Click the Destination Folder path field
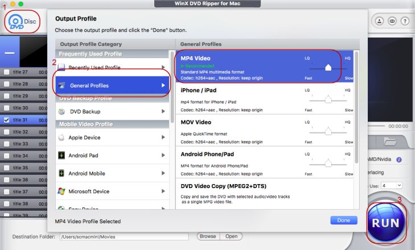Viewport: 415px width, 250px height. coord(124,237)
